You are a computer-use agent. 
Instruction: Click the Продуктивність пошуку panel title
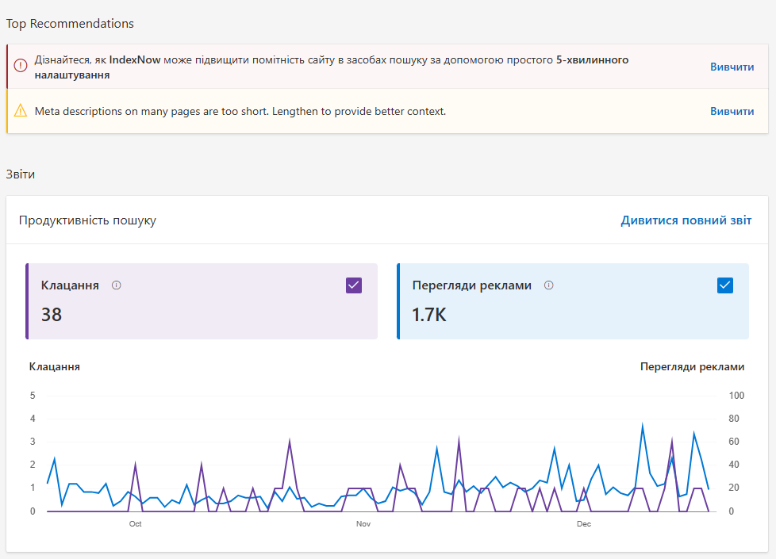(x=87, y=220)
